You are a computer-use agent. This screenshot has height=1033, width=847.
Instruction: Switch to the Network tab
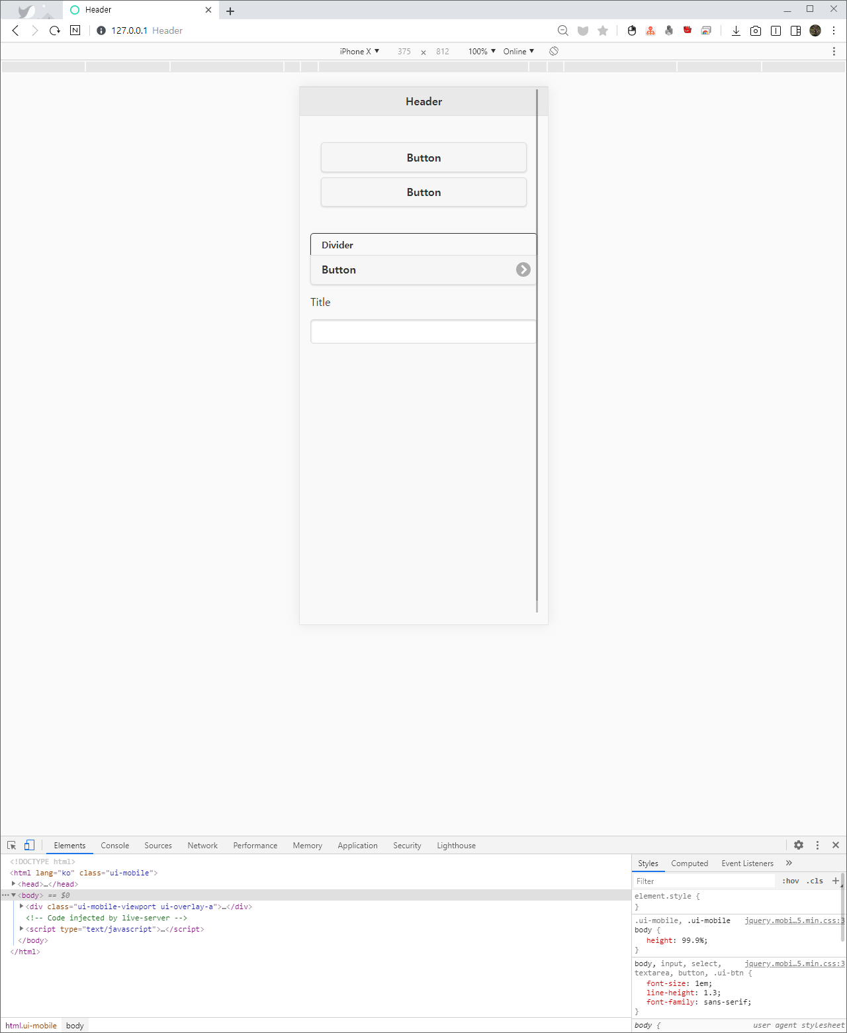pyautogui.click(x=202, y=846)
